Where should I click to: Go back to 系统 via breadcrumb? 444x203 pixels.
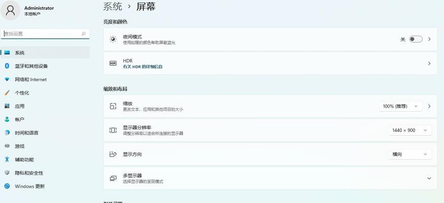click(112, 6)
